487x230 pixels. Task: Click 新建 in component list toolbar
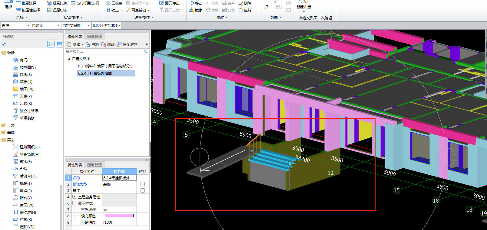75,44
